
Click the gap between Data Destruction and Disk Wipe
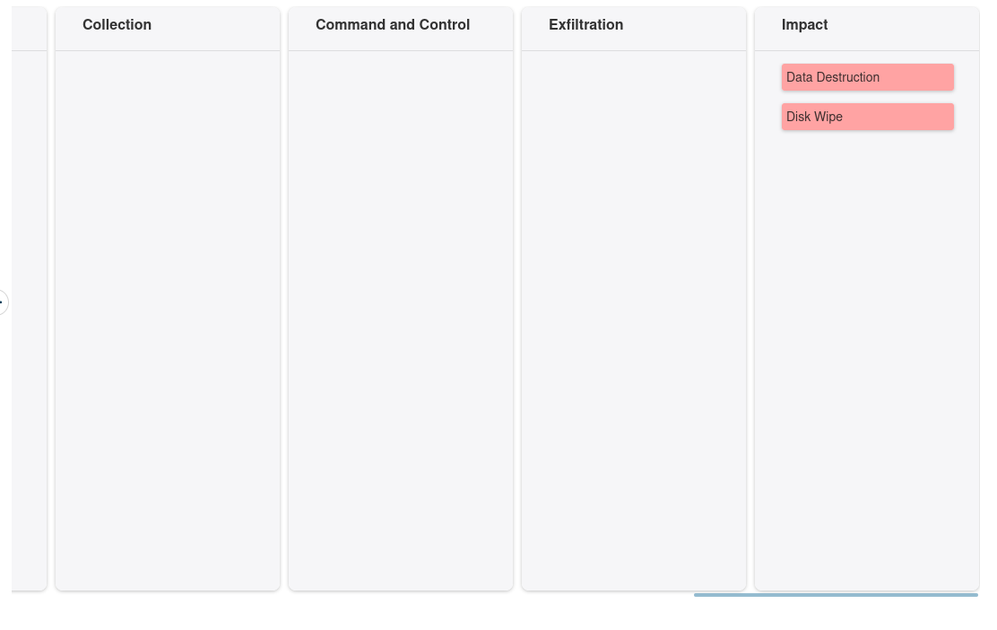[x=867, y=97]
